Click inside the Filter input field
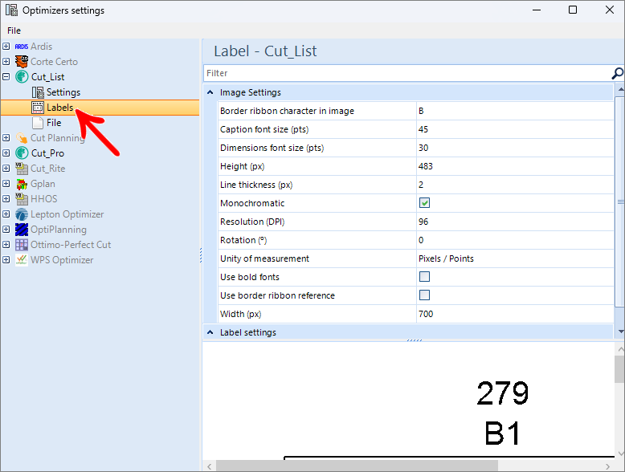 tap(407, 73)
